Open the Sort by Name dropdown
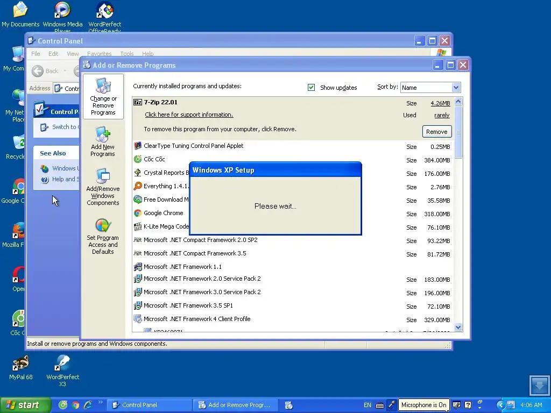The height and width of the screenshot is (413, 551). 456,88
